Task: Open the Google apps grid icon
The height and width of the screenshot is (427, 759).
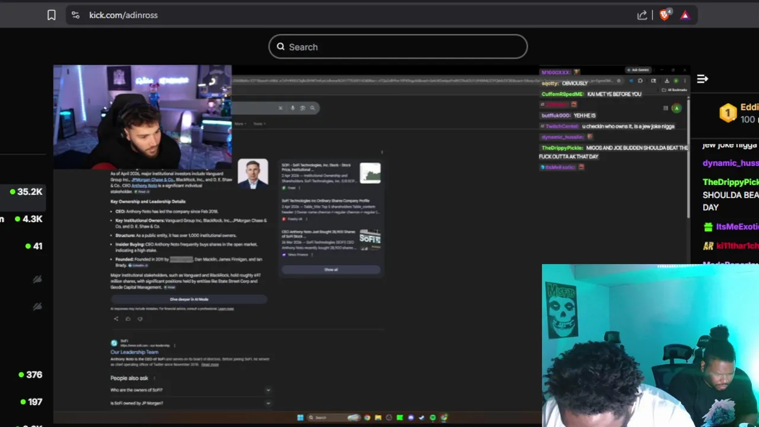Action: click(x=665, y=108)
